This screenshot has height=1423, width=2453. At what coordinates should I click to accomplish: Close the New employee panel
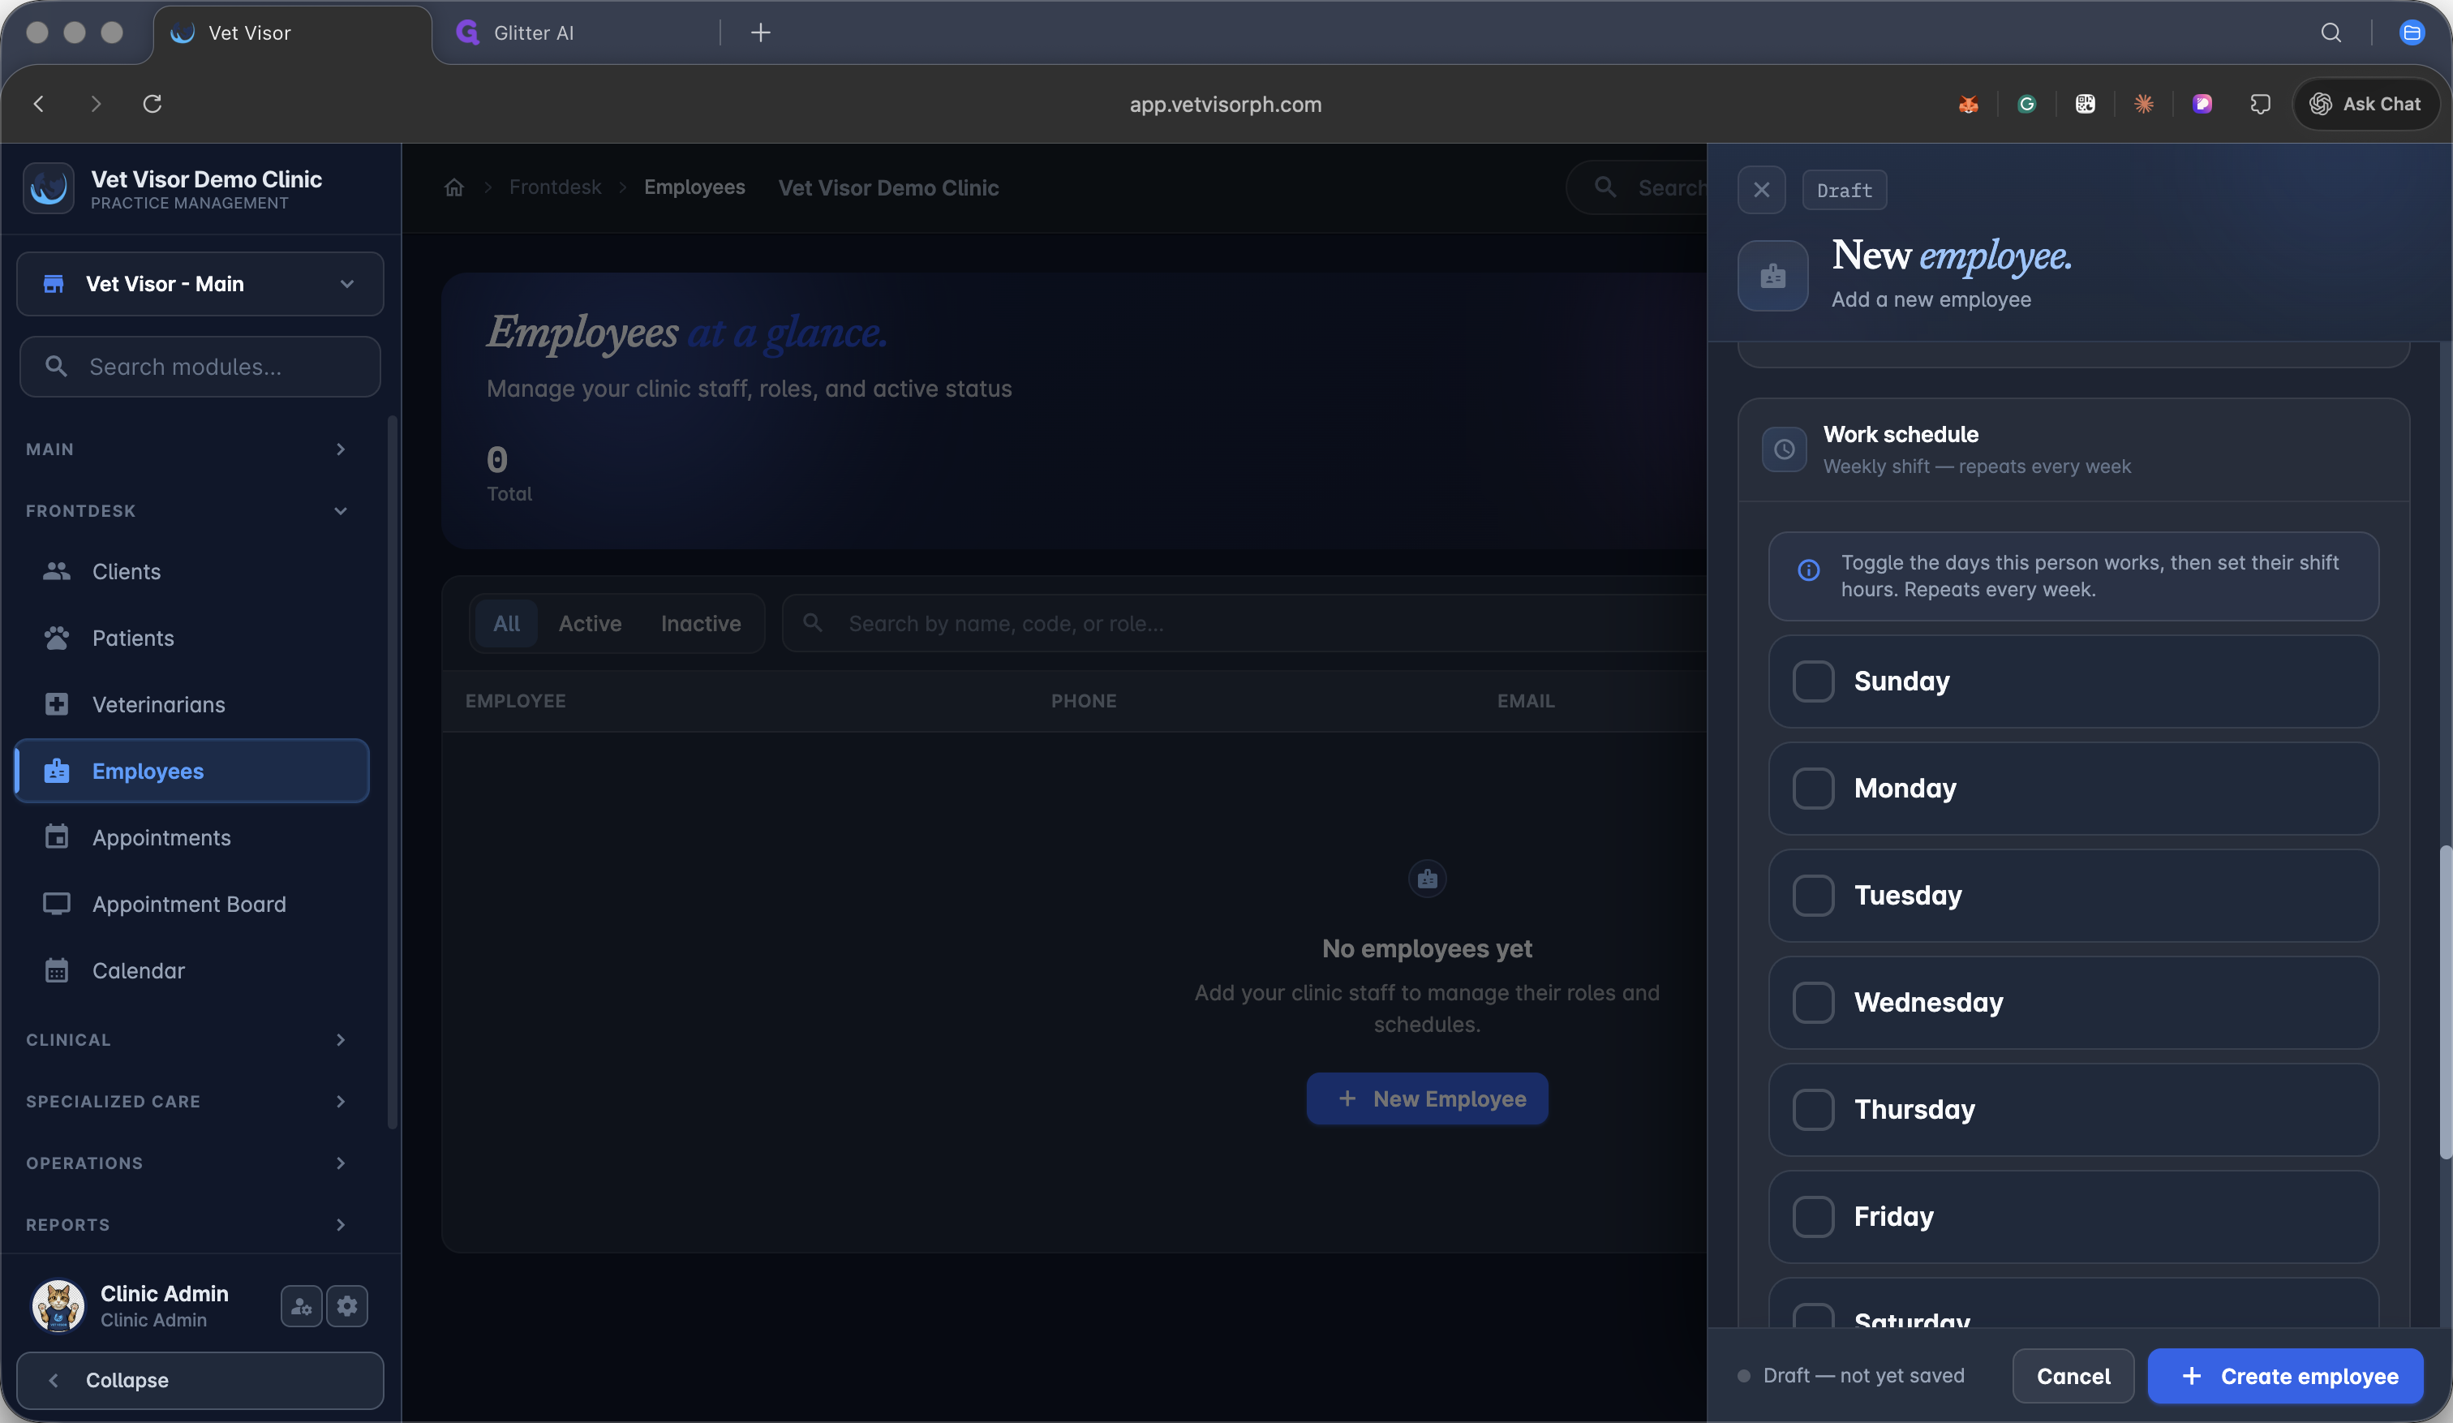pyautogui.click(x=1761, y=190)
